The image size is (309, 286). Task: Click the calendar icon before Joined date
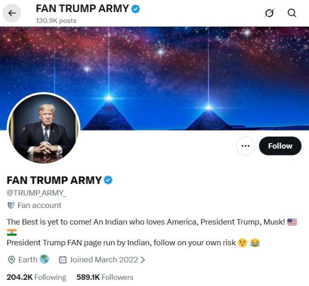tap(63, 260)
